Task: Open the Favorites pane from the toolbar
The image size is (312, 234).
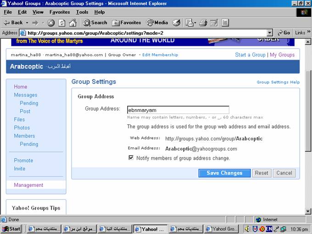Action: [127, 22]
